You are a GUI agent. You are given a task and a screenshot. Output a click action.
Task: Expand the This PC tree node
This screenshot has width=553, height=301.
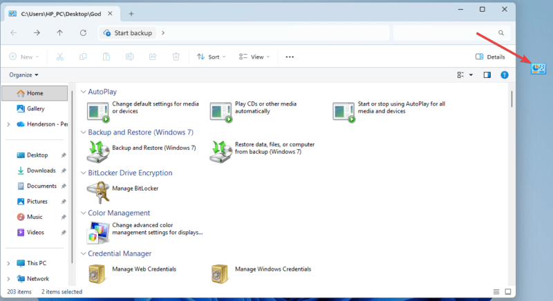(8, 263)
